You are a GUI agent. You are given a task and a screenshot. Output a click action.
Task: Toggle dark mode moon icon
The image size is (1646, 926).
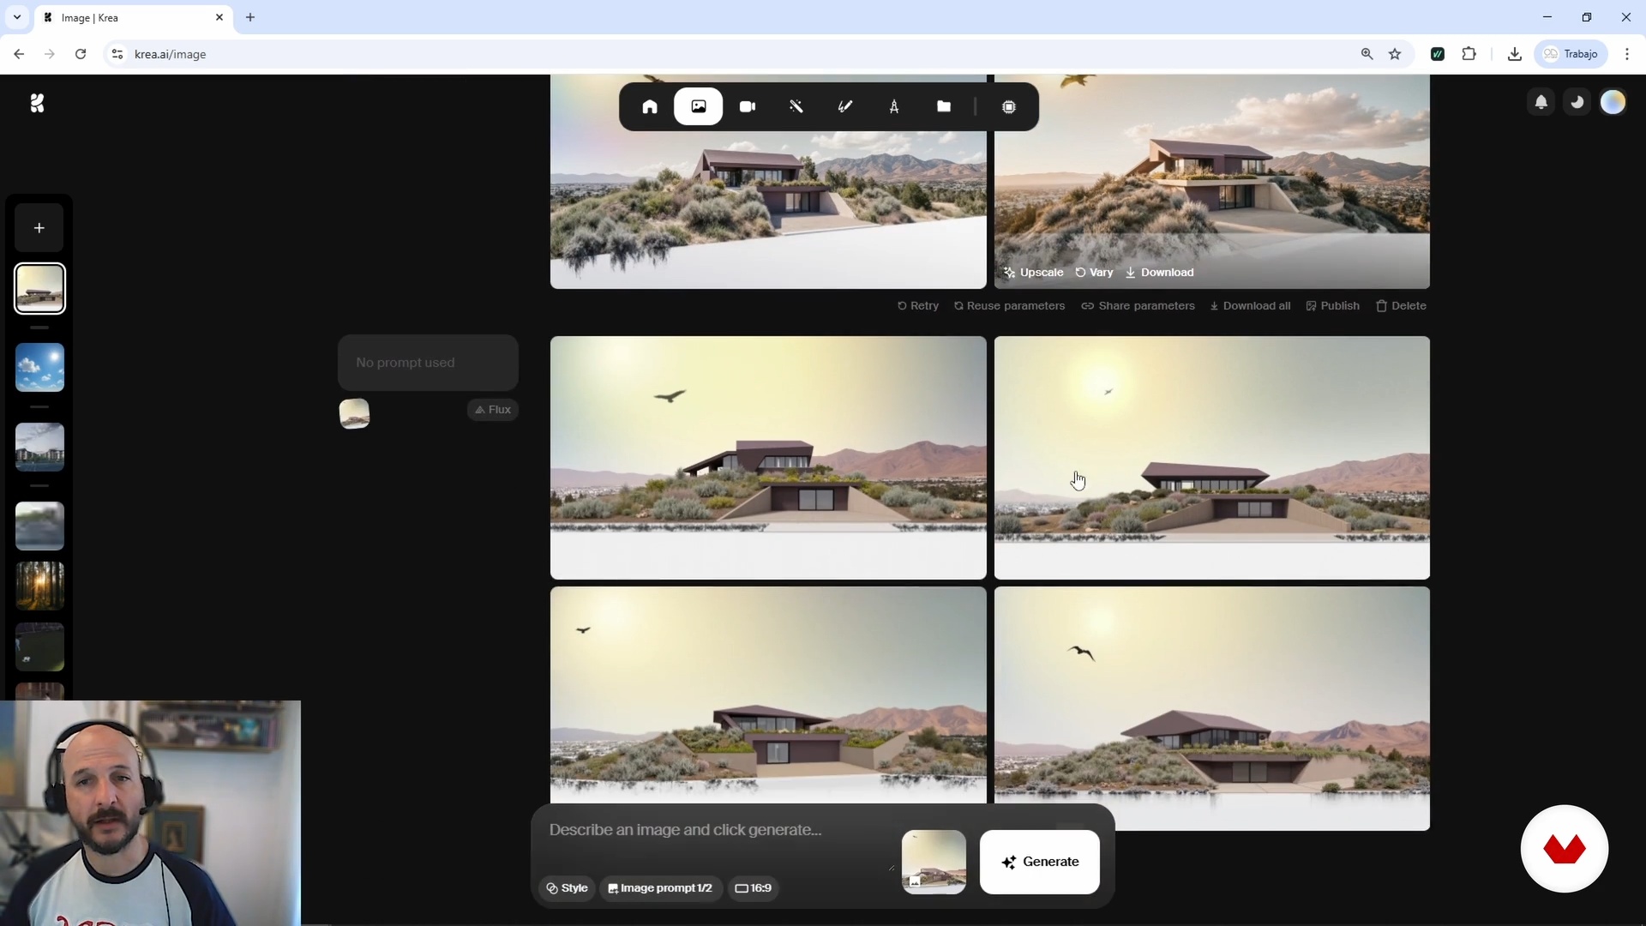pos(1577,103)
